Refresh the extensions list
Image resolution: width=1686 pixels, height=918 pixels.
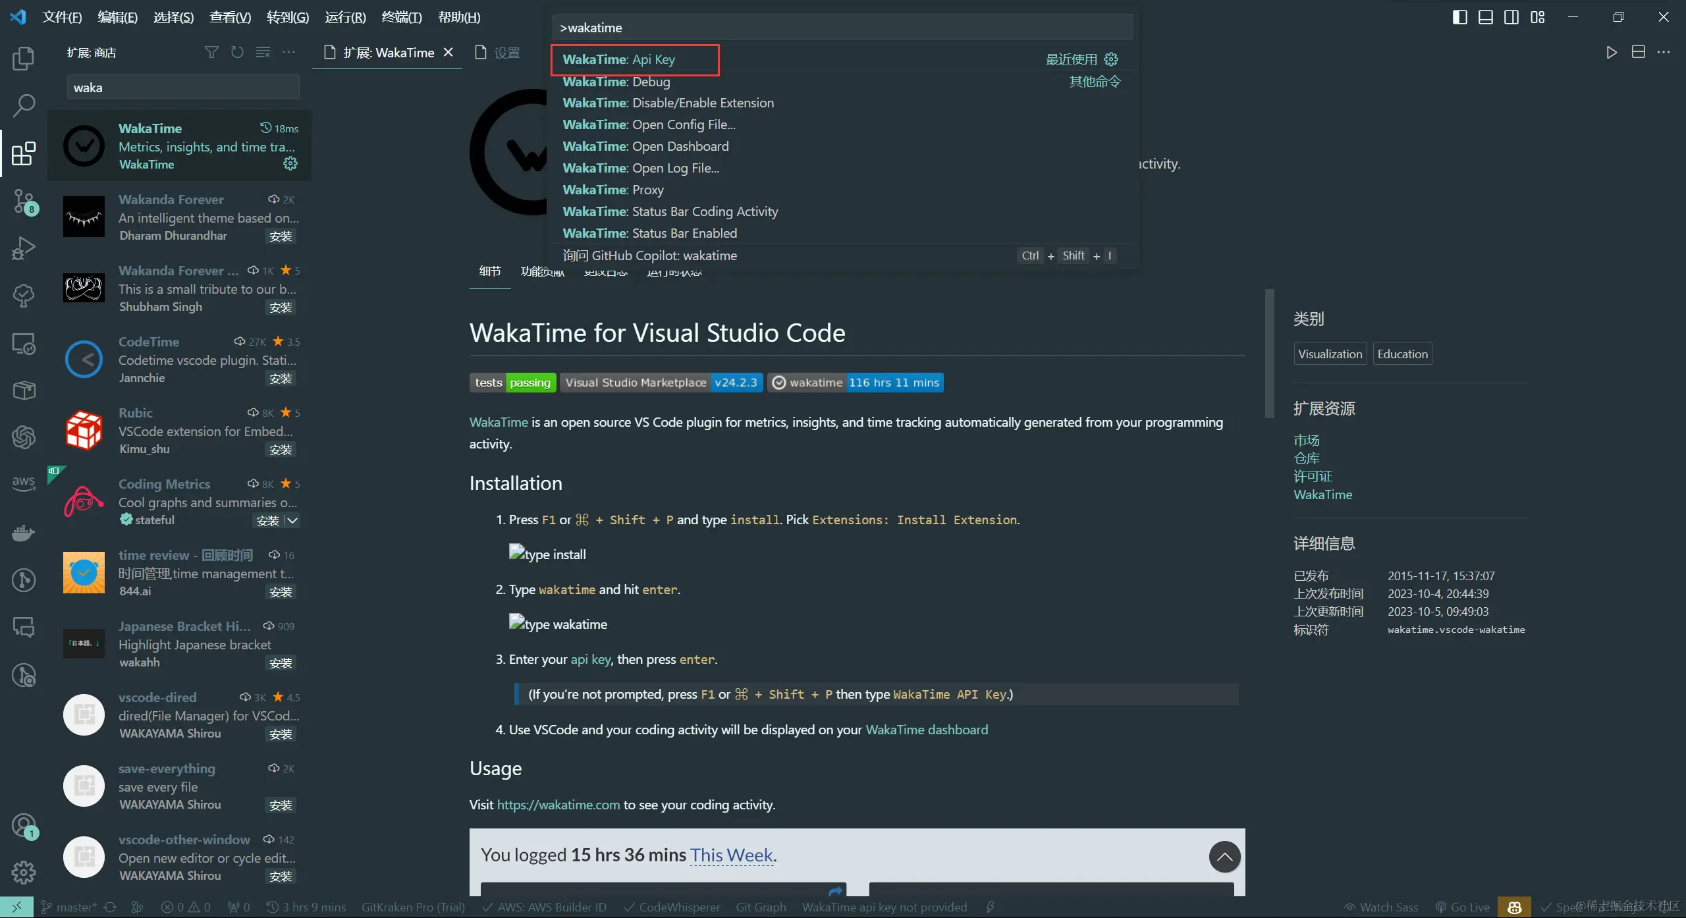click(x=237, y=52)
